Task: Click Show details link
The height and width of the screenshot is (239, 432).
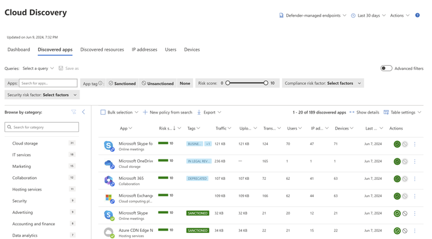Action: (364, 112)
